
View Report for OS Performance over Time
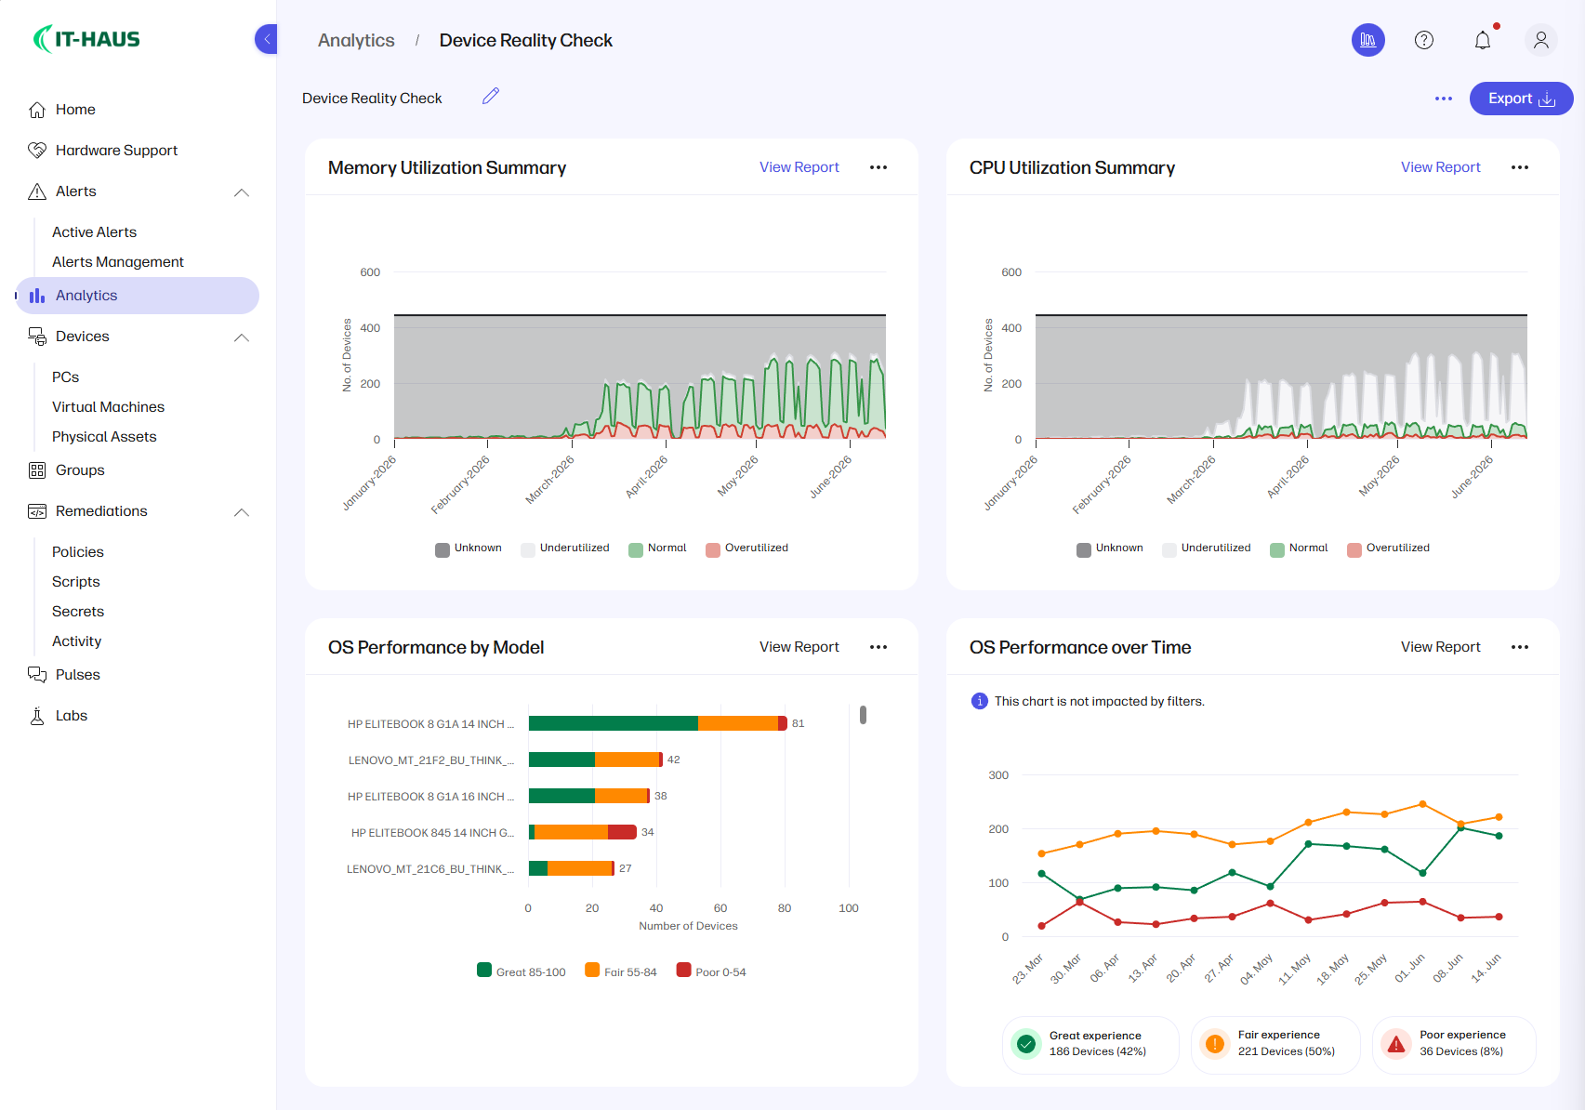click(1441, 647)
